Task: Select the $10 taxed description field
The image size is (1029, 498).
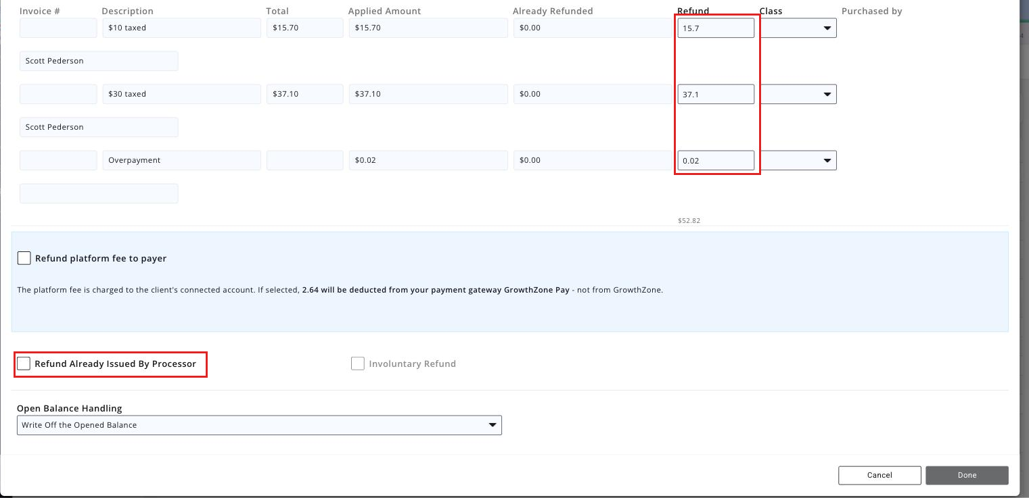Action: [x=181, y=28]
